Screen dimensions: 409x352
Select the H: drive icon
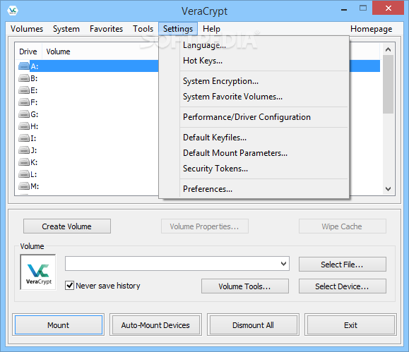point(24,126)
